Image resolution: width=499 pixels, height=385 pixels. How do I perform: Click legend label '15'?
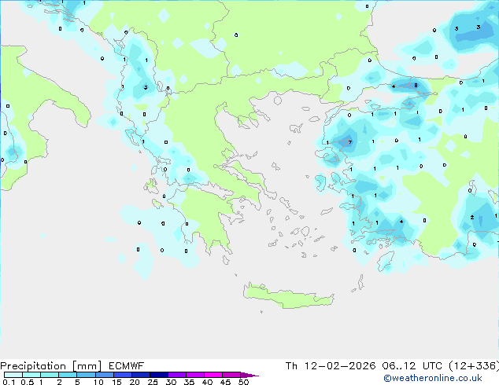116,382
